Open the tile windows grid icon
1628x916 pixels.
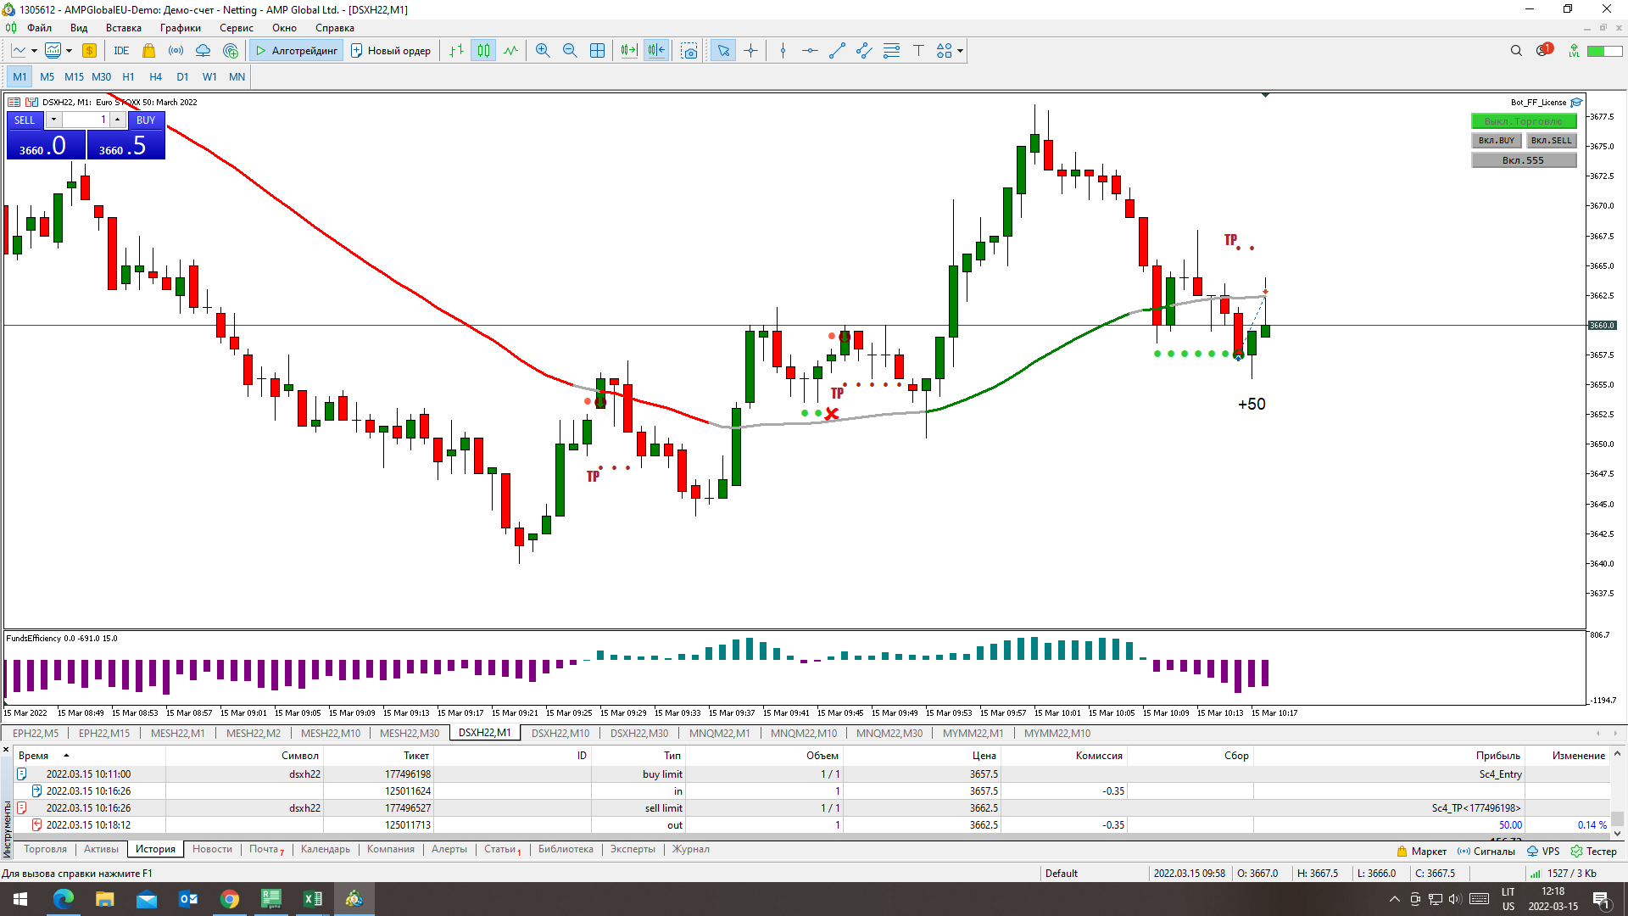[x=597, y=51]
